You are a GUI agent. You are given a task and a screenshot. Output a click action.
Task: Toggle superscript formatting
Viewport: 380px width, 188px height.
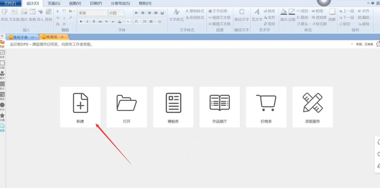pyautogui.click(x=113, y=21)
